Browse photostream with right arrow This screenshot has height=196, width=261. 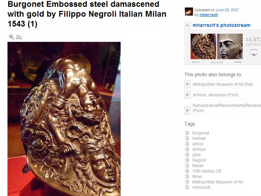238,62
